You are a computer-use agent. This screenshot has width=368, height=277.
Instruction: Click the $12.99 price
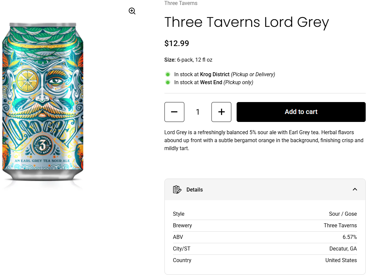point(177,43)
